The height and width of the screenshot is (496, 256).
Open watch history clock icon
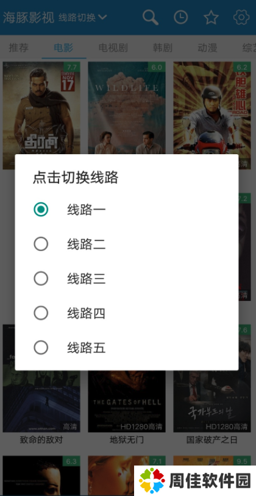point(180,18)
